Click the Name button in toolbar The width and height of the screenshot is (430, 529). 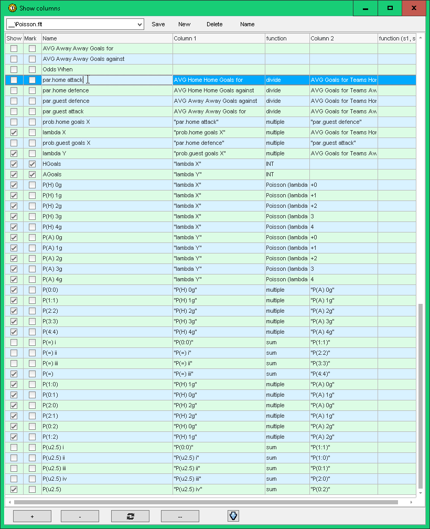(247, 24)
